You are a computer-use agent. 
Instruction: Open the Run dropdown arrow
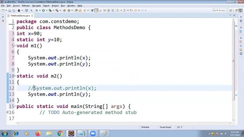[x=47, y=10]
